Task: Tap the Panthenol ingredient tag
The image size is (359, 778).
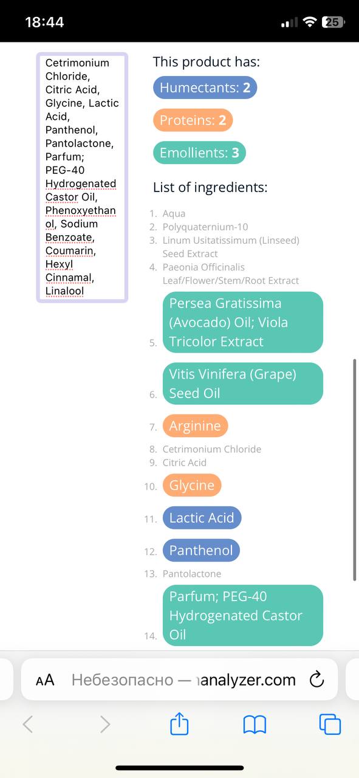Action: (201, 551)
